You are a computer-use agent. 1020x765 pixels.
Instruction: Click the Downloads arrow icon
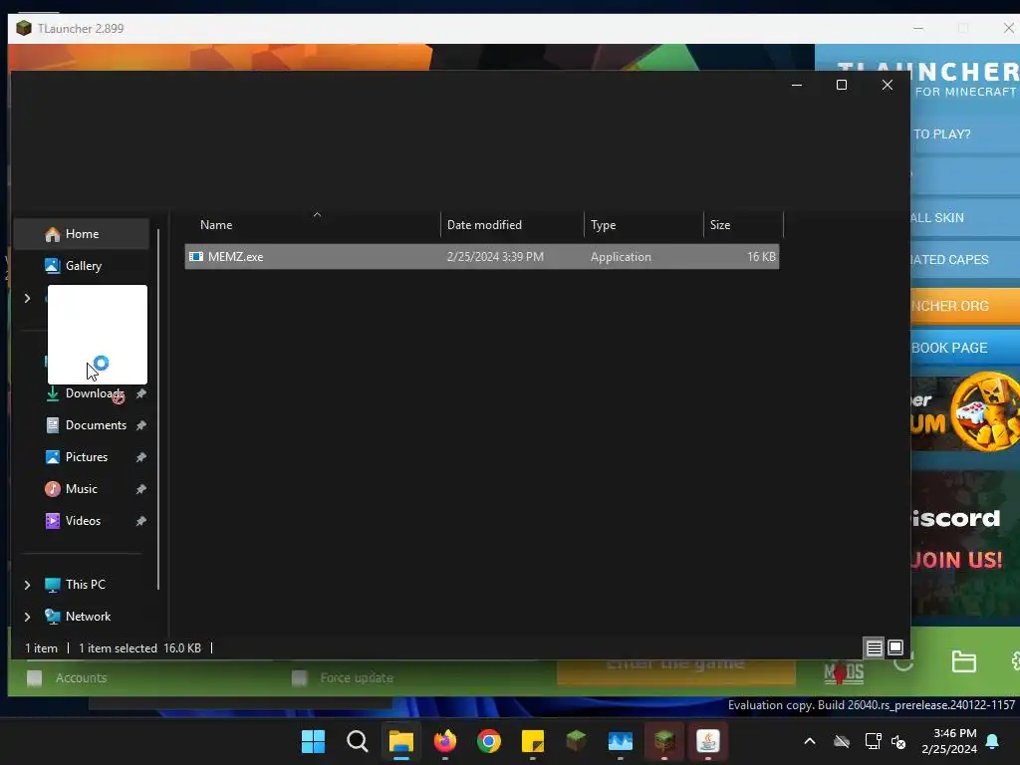(52, 393)
